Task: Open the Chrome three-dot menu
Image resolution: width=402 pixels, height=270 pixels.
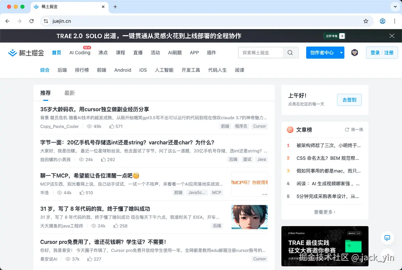Action: (x=394, y=21)
